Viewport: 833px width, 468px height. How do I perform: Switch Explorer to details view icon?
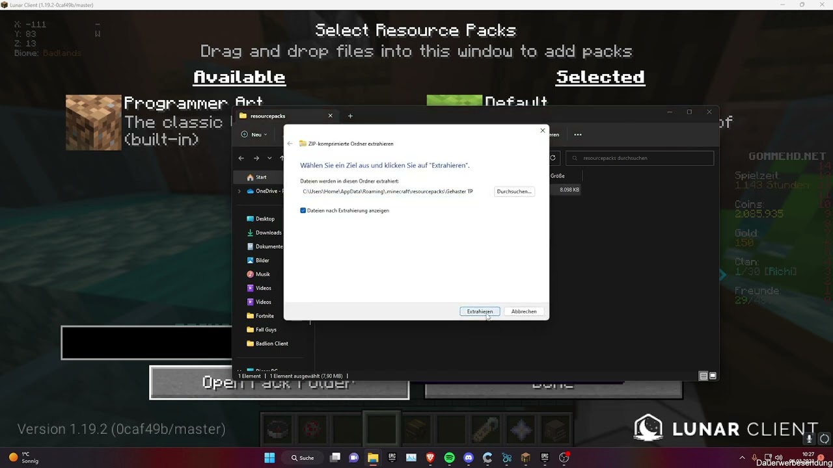click(x=703, y=376)
